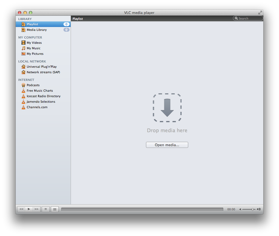Click the Playlist item count badge
The width and height of the screenshot is (279, 236).
(66, 24)
